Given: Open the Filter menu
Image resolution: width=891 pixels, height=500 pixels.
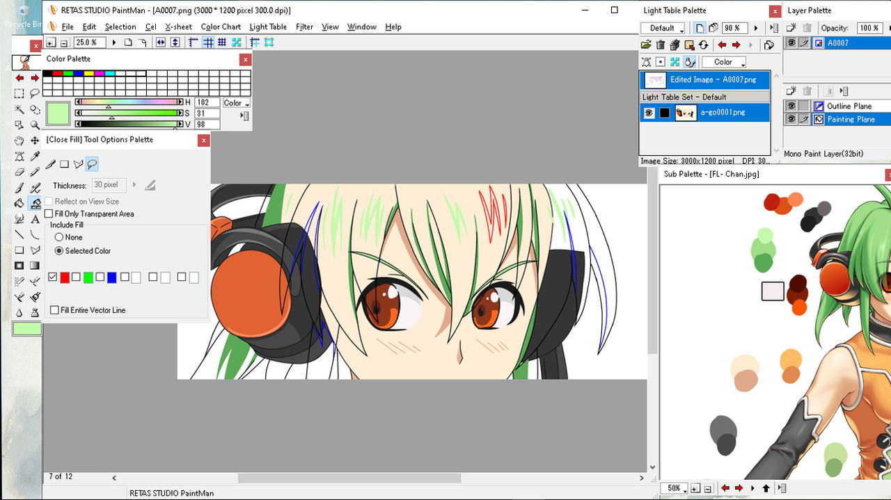Looking at the screenshot, I should click(304, 27).
